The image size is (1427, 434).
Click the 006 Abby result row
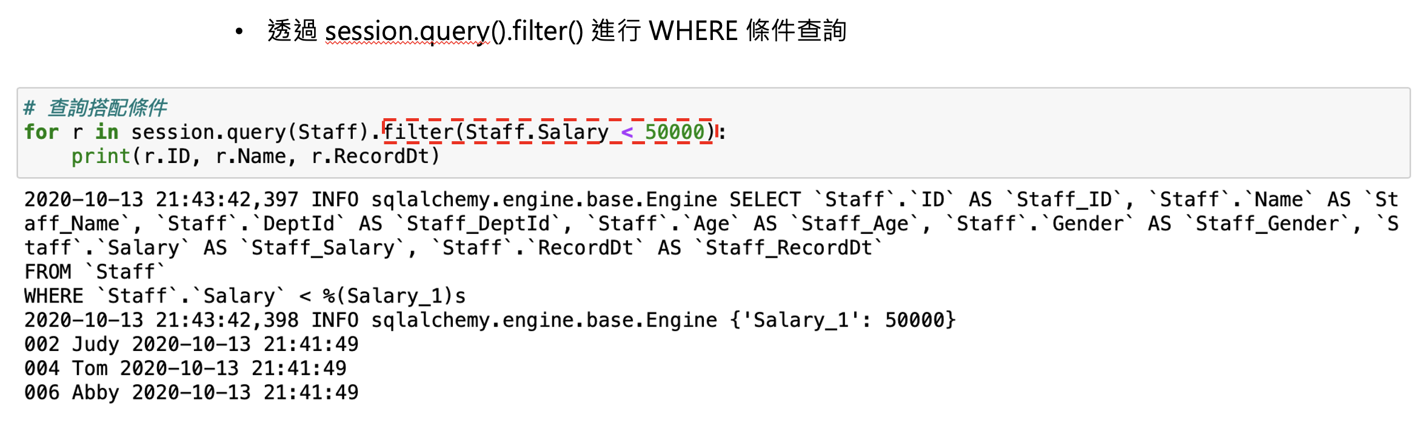[x=191, y=392]
